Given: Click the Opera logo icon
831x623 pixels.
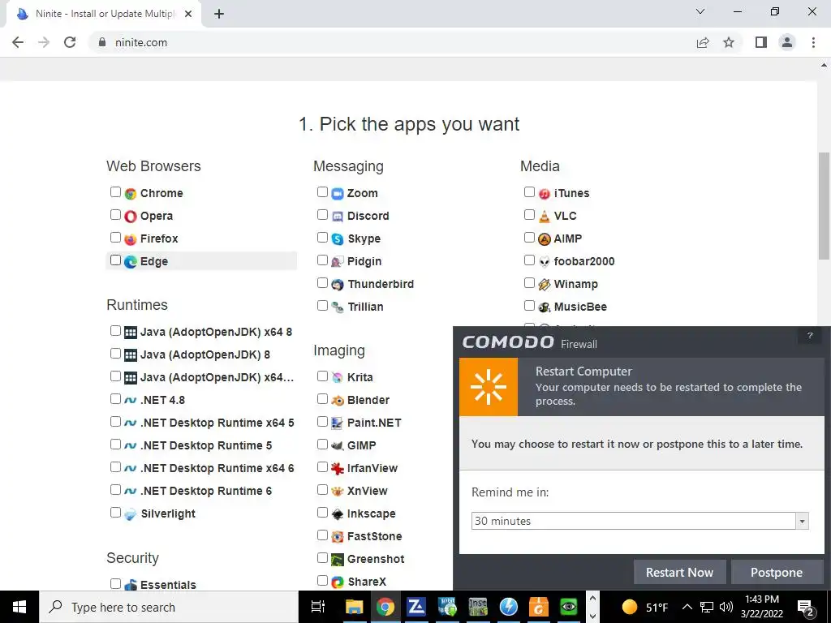Looking at the screenshot, I should pyautogui.click(x=131, y=216).
